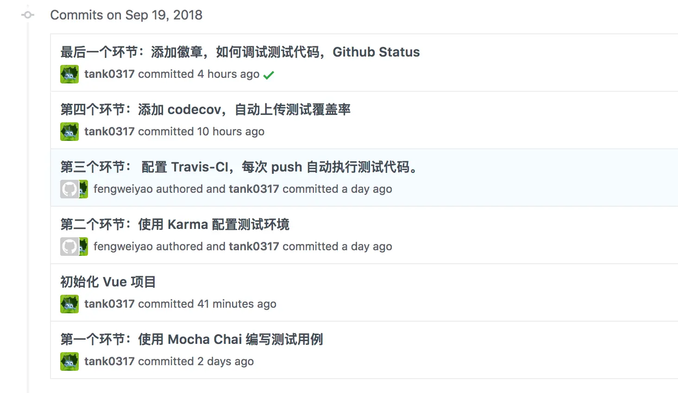Open tank0317's avatar on the latest commit
This screenshot has width=678, height=393.
[x=69, y=74]
